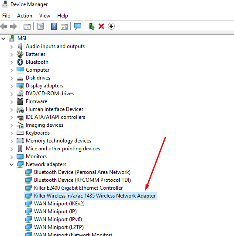The width and height of the screenshot is (234, 236).
Task: Click the Firmware chip icon
Action: [x=20, y=101]
